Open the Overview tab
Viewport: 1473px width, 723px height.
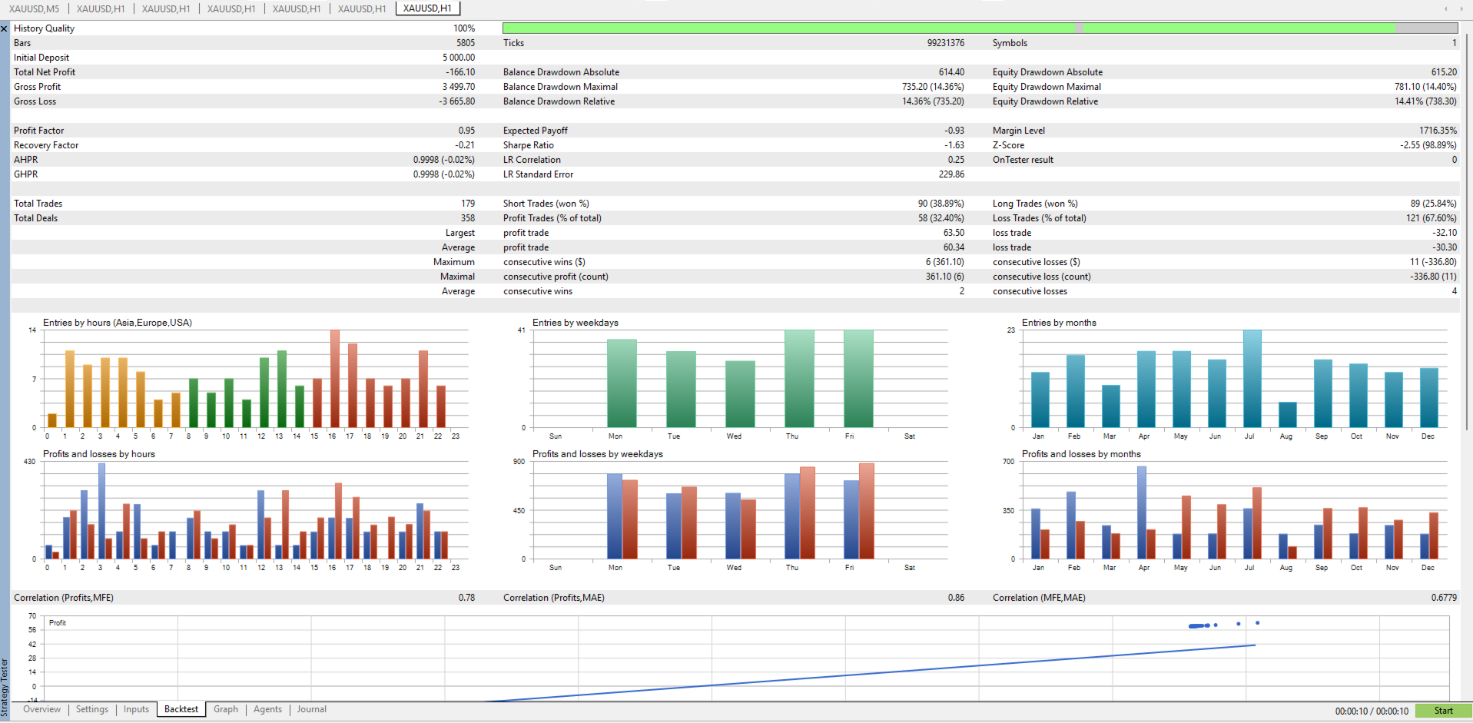(41, 709)
